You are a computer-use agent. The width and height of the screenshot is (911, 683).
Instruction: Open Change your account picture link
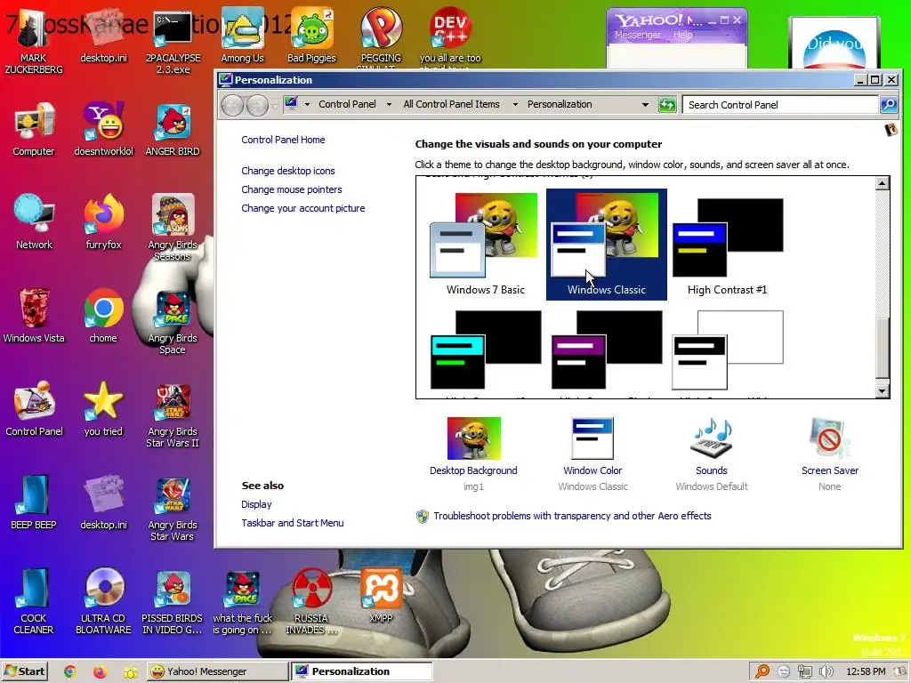click(x=303, y=208)
